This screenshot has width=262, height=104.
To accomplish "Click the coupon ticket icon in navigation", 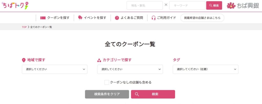I will [43, 18].
